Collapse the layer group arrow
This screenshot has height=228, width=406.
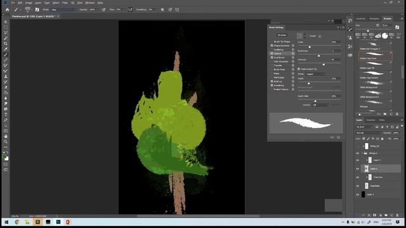coord(362,153)
